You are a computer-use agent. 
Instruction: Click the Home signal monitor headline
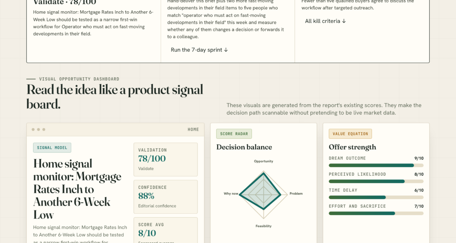(77, 189)
